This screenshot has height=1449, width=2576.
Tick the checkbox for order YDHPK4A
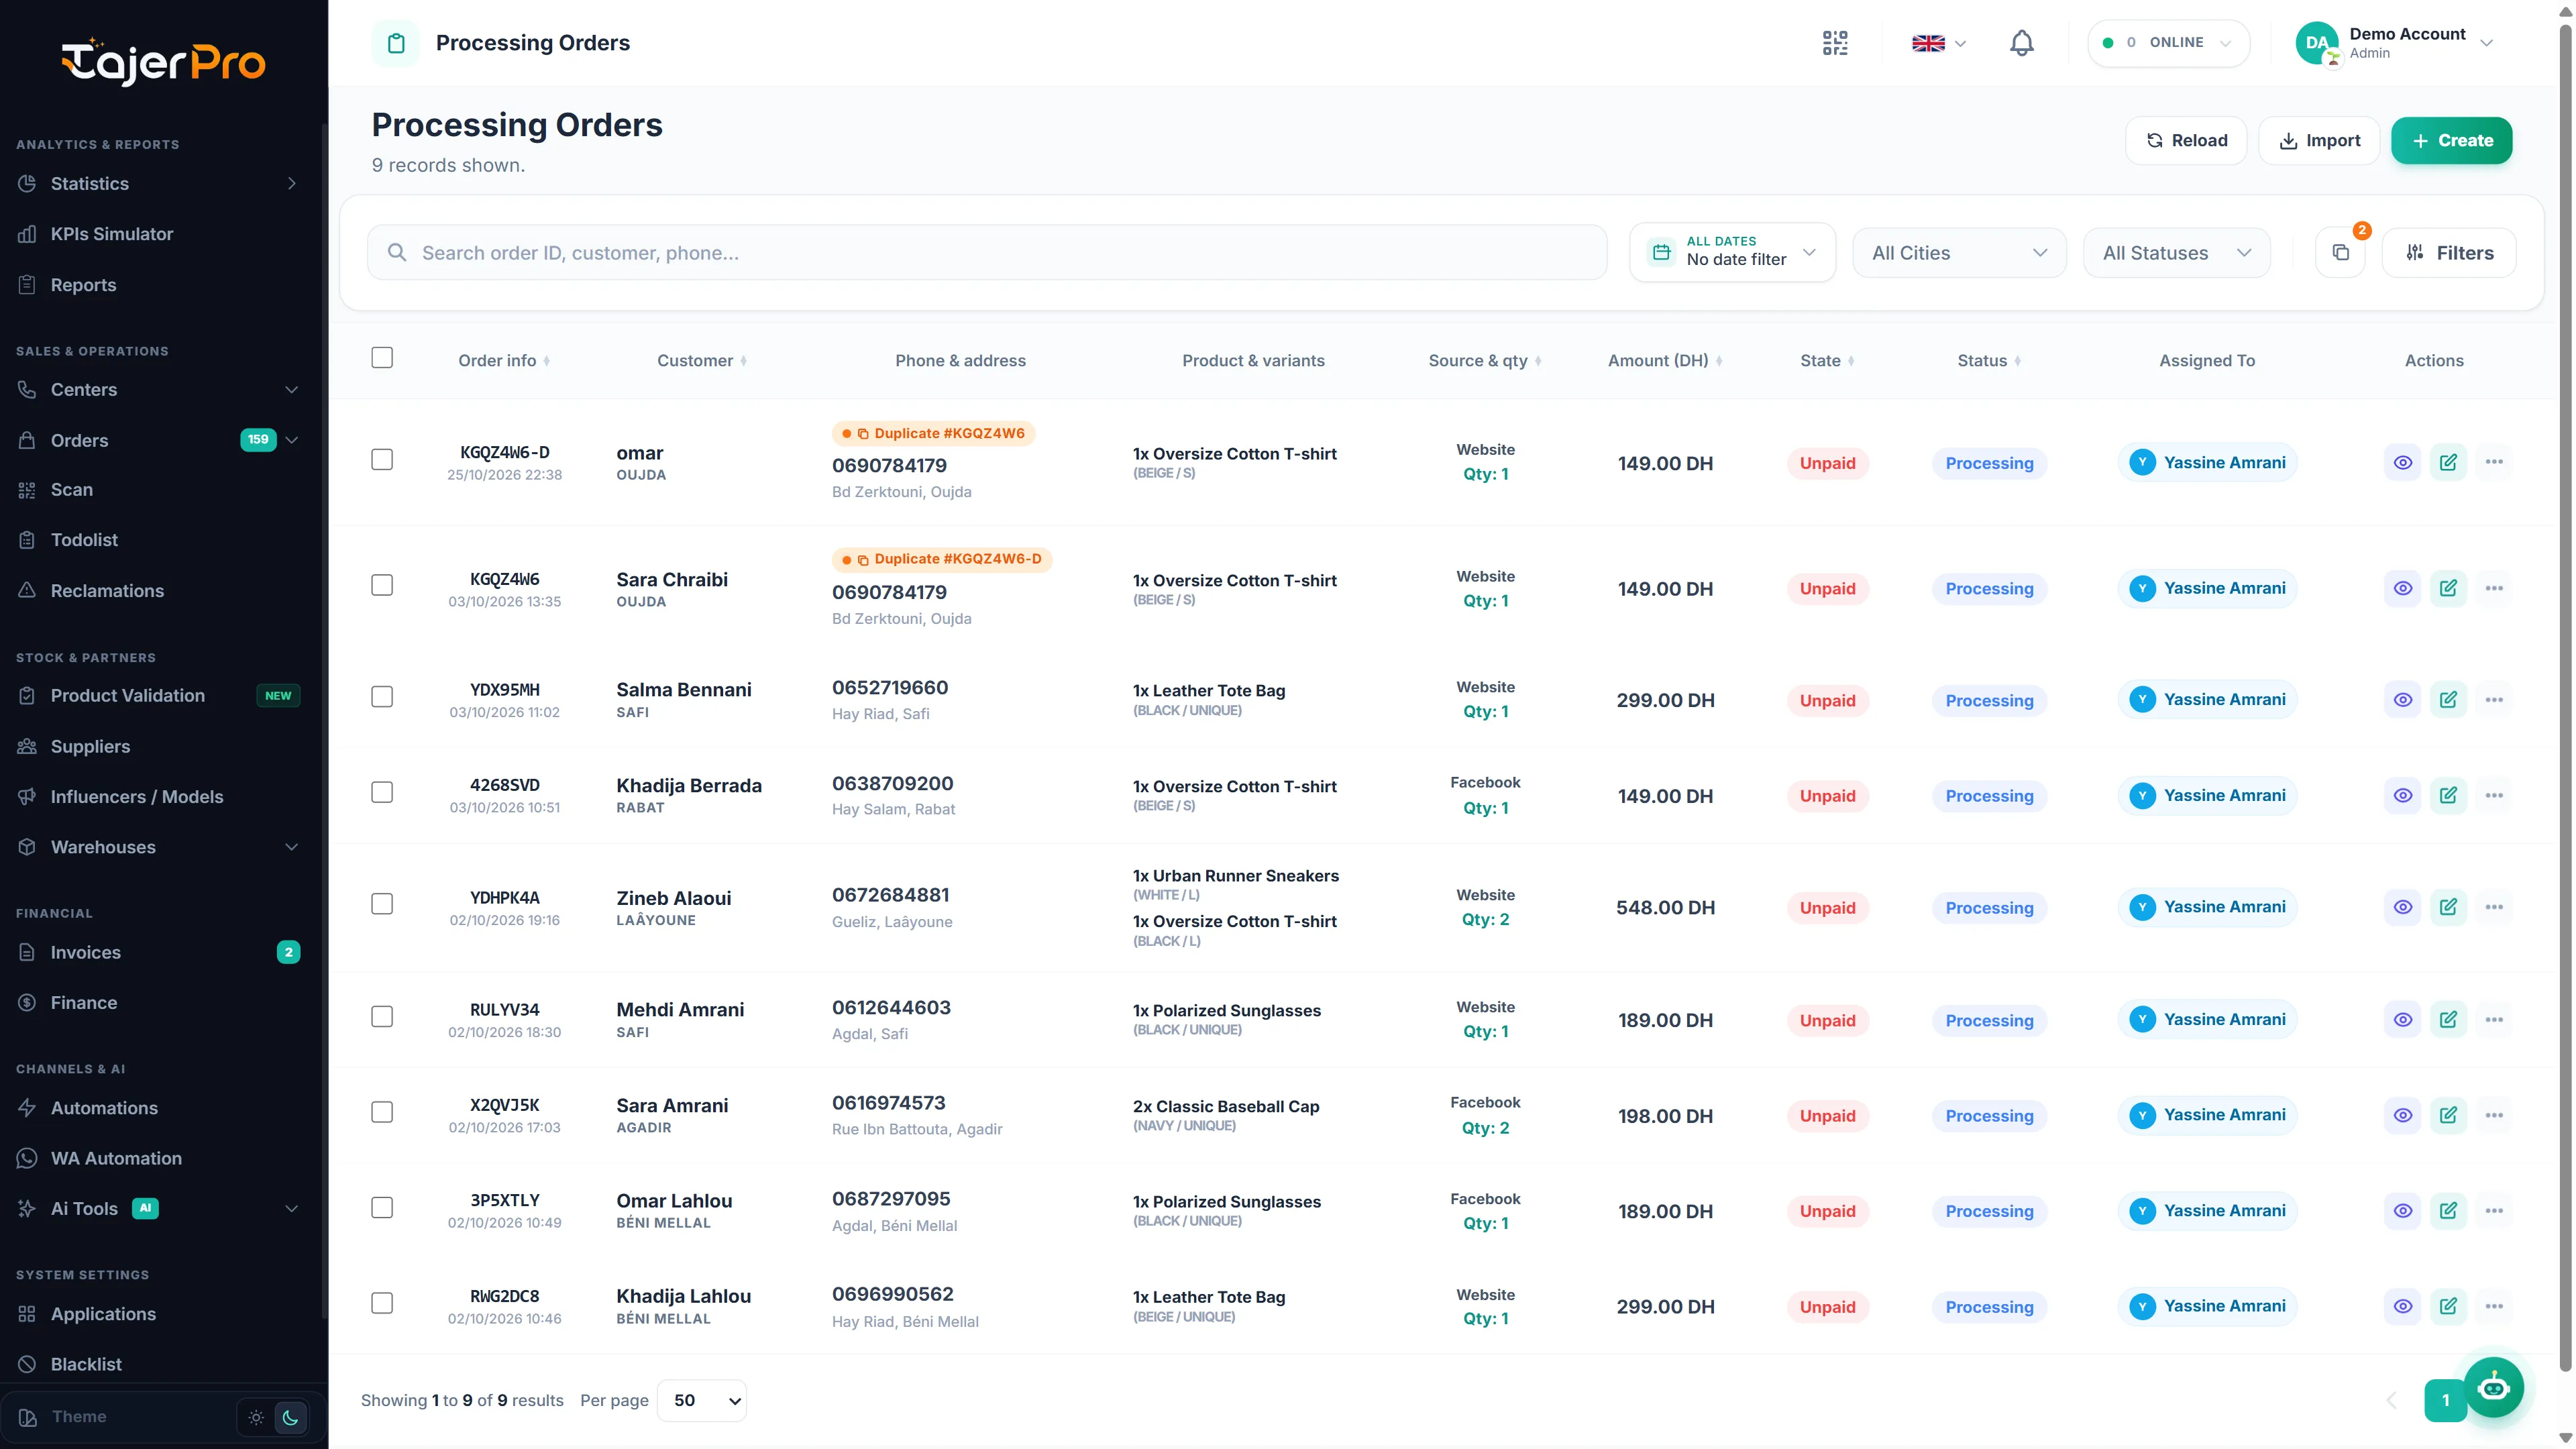382,904
